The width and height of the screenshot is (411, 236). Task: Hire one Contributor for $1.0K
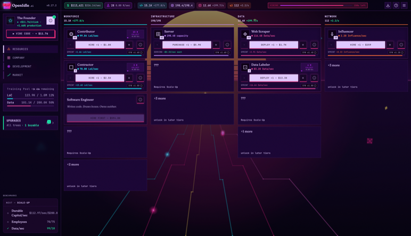100,45
